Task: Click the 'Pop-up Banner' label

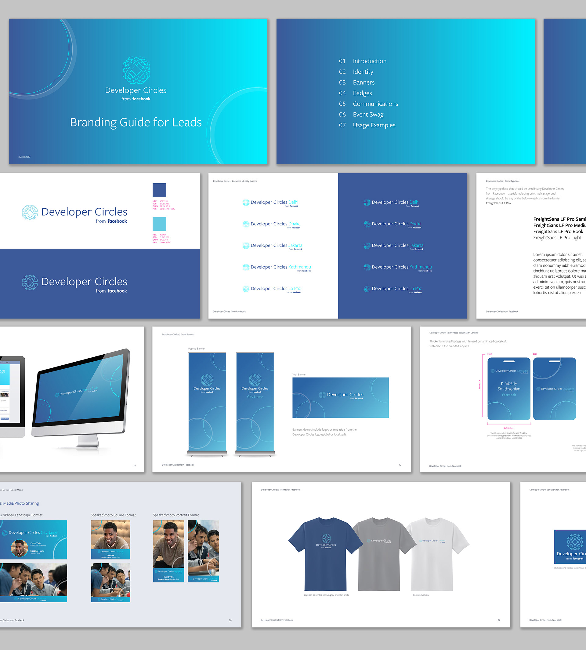Action: click(197, 349)
